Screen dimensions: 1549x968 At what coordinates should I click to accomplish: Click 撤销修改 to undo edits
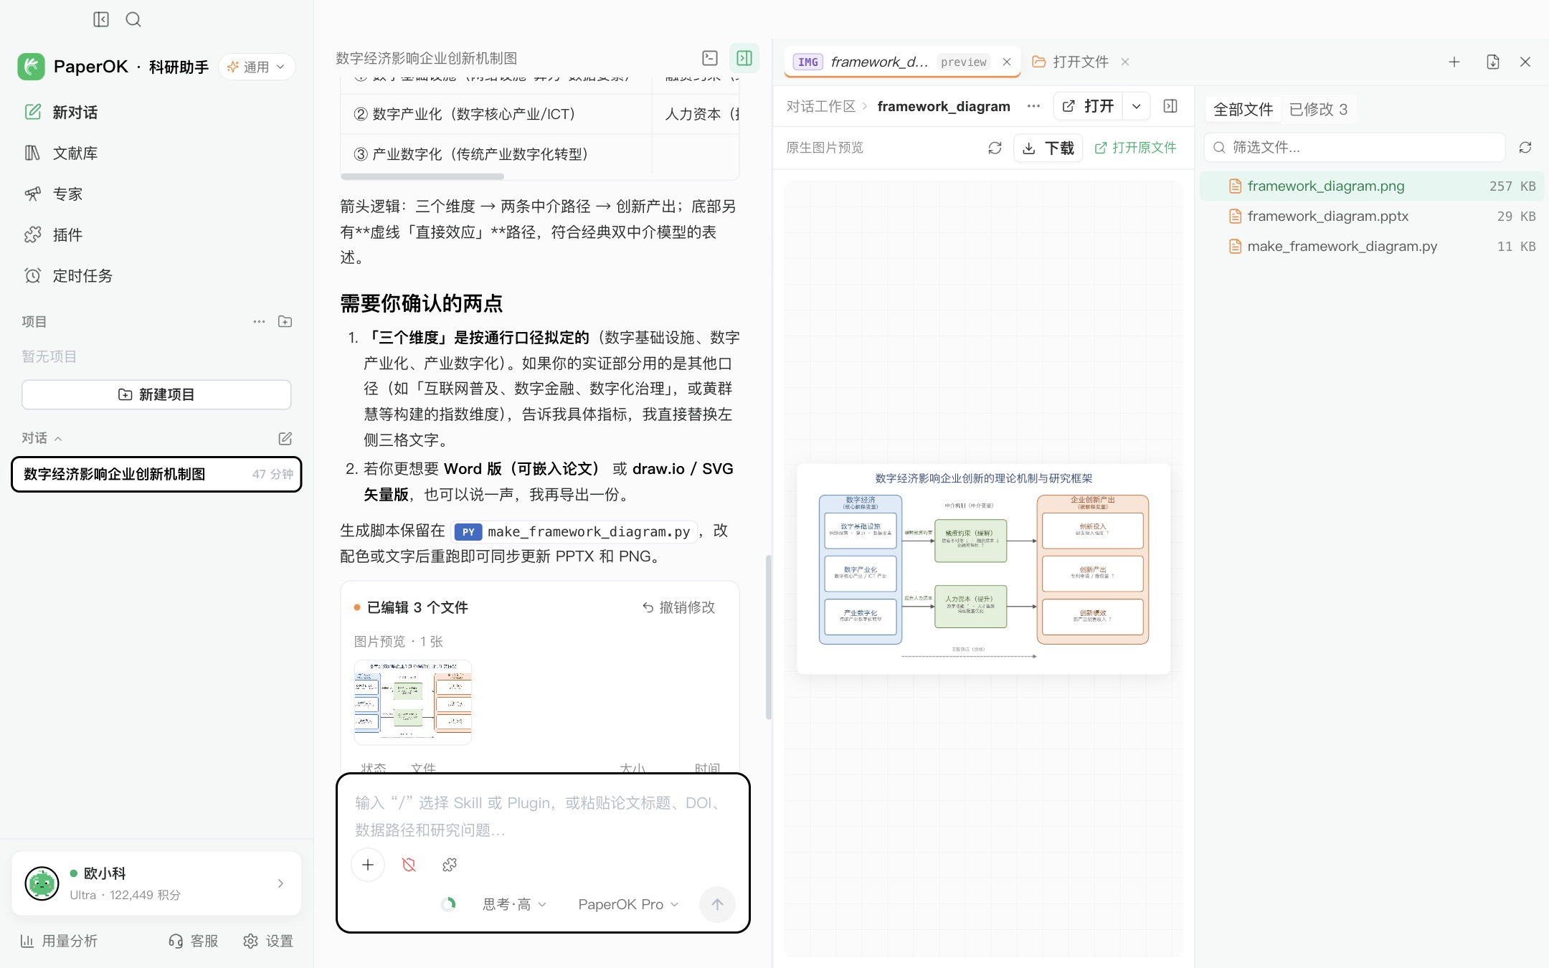pyautogui.click(x=678, y=607)
